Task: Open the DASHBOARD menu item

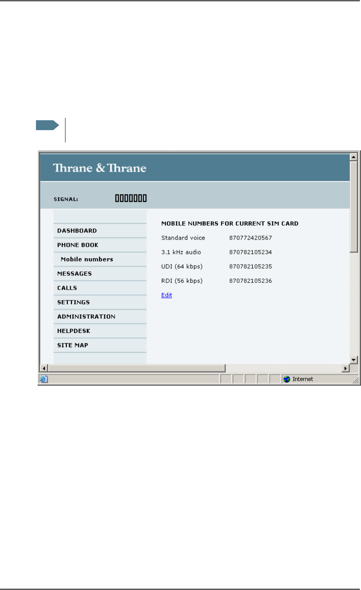Action: (x=77, y=231)
